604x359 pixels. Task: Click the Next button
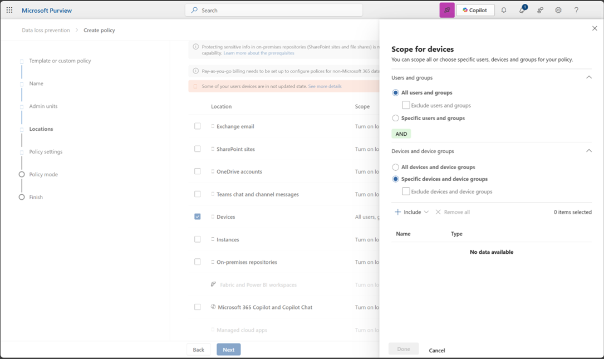point(228,349)
